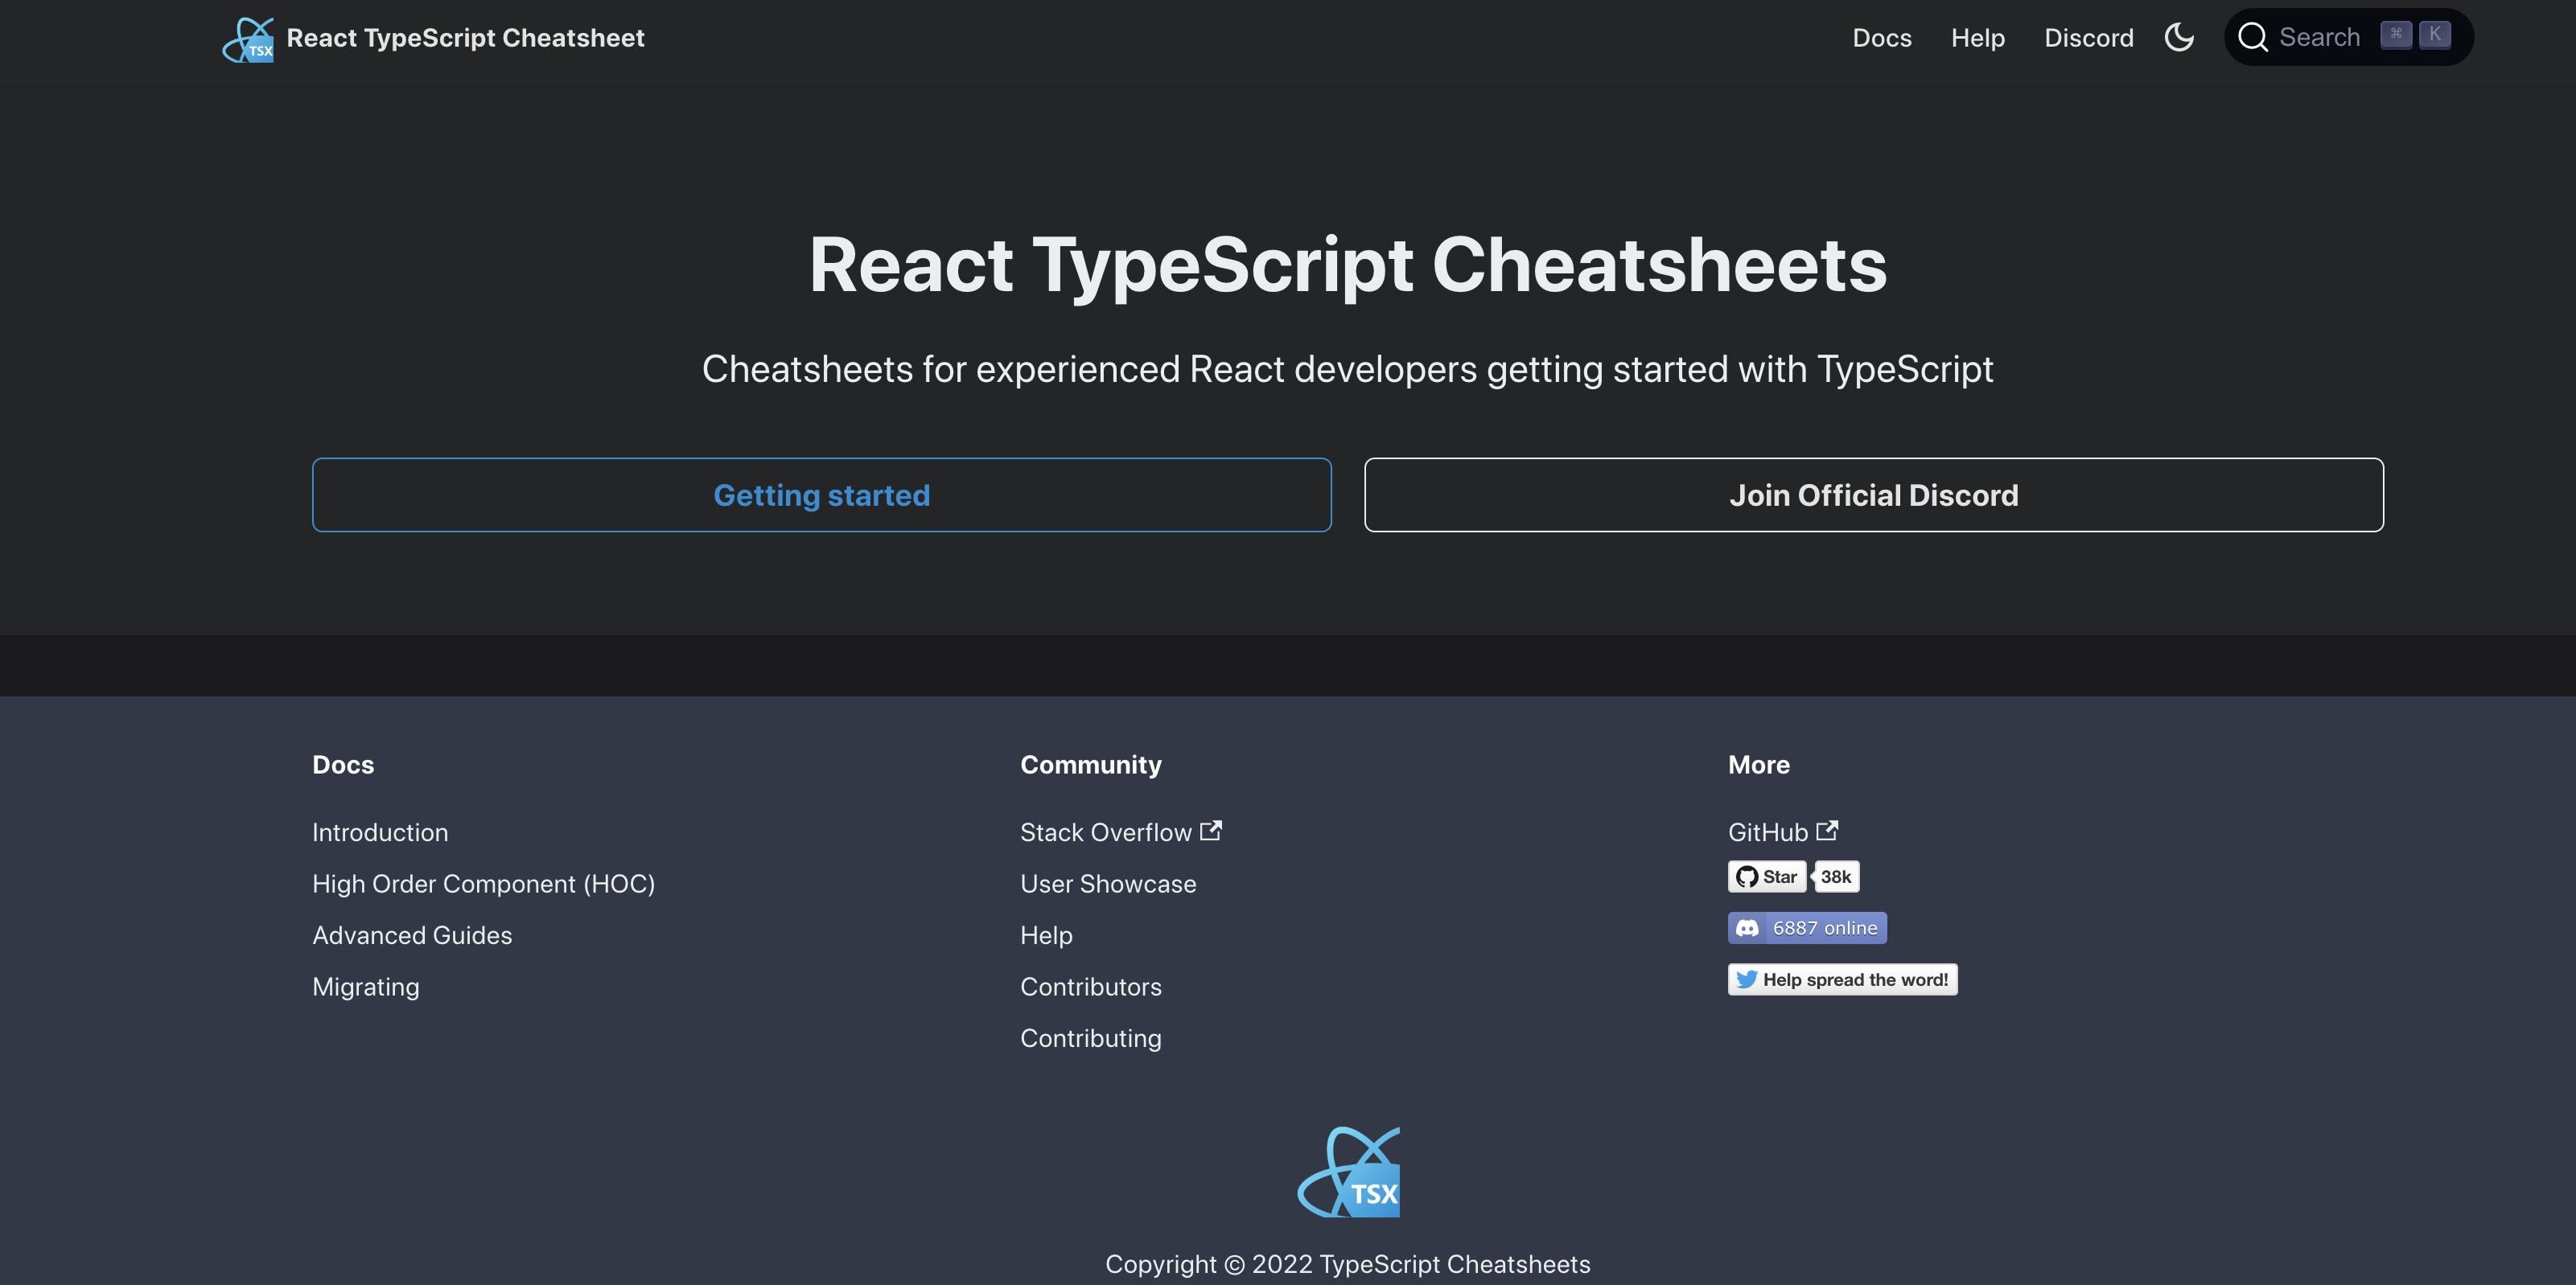The image size is (2576, 1285).
Task: Open the High Order Component (HOC) link
Action: point(484,883)
